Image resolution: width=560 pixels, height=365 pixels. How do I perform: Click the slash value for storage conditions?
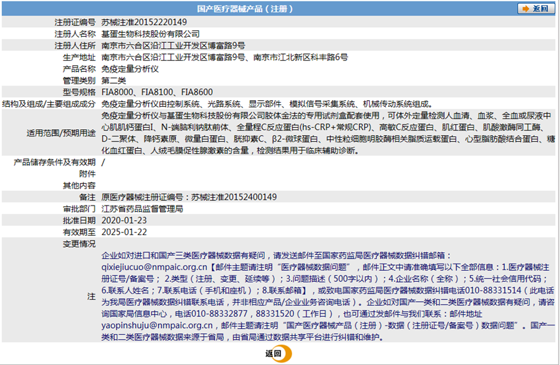[x=103, y=163]
